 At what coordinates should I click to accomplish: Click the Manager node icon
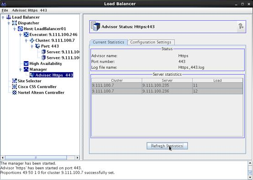coord(26,69)
